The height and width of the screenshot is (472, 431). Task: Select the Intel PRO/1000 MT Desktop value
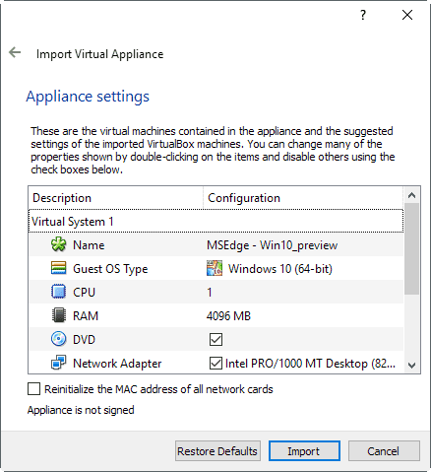click(x=310, y=364)
